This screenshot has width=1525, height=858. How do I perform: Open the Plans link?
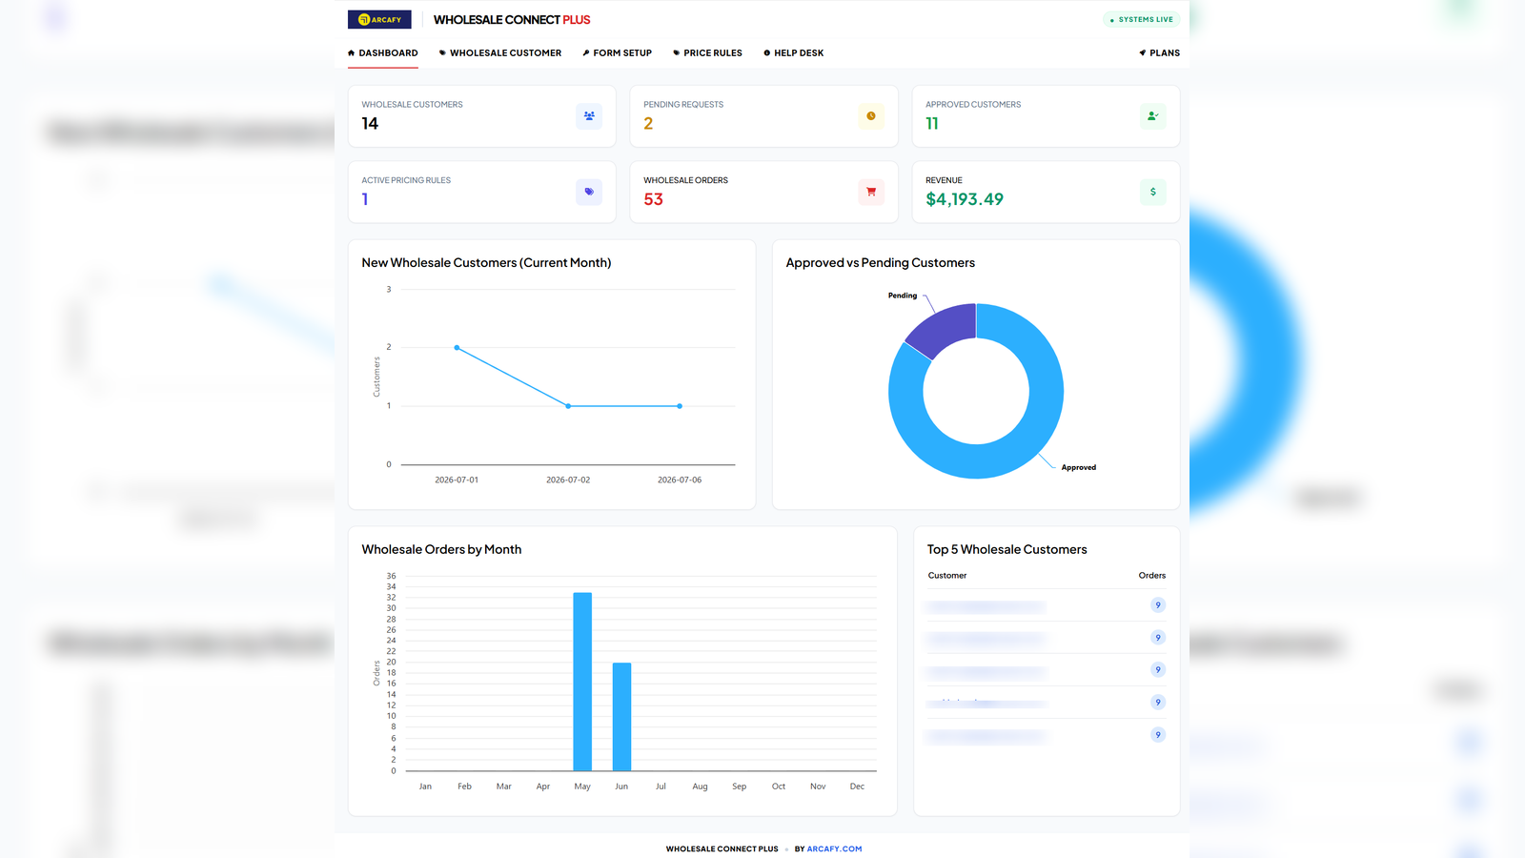[1160, 53]
